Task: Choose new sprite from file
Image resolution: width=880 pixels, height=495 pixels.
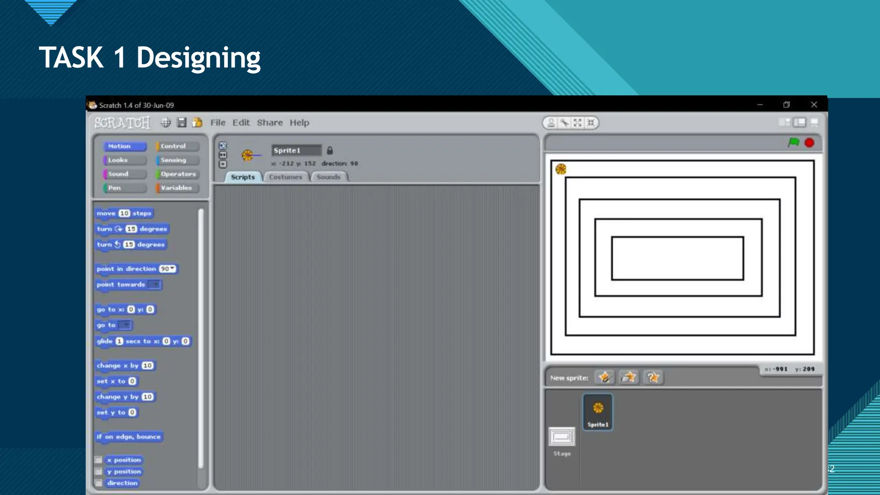Action: pos(629,377)
